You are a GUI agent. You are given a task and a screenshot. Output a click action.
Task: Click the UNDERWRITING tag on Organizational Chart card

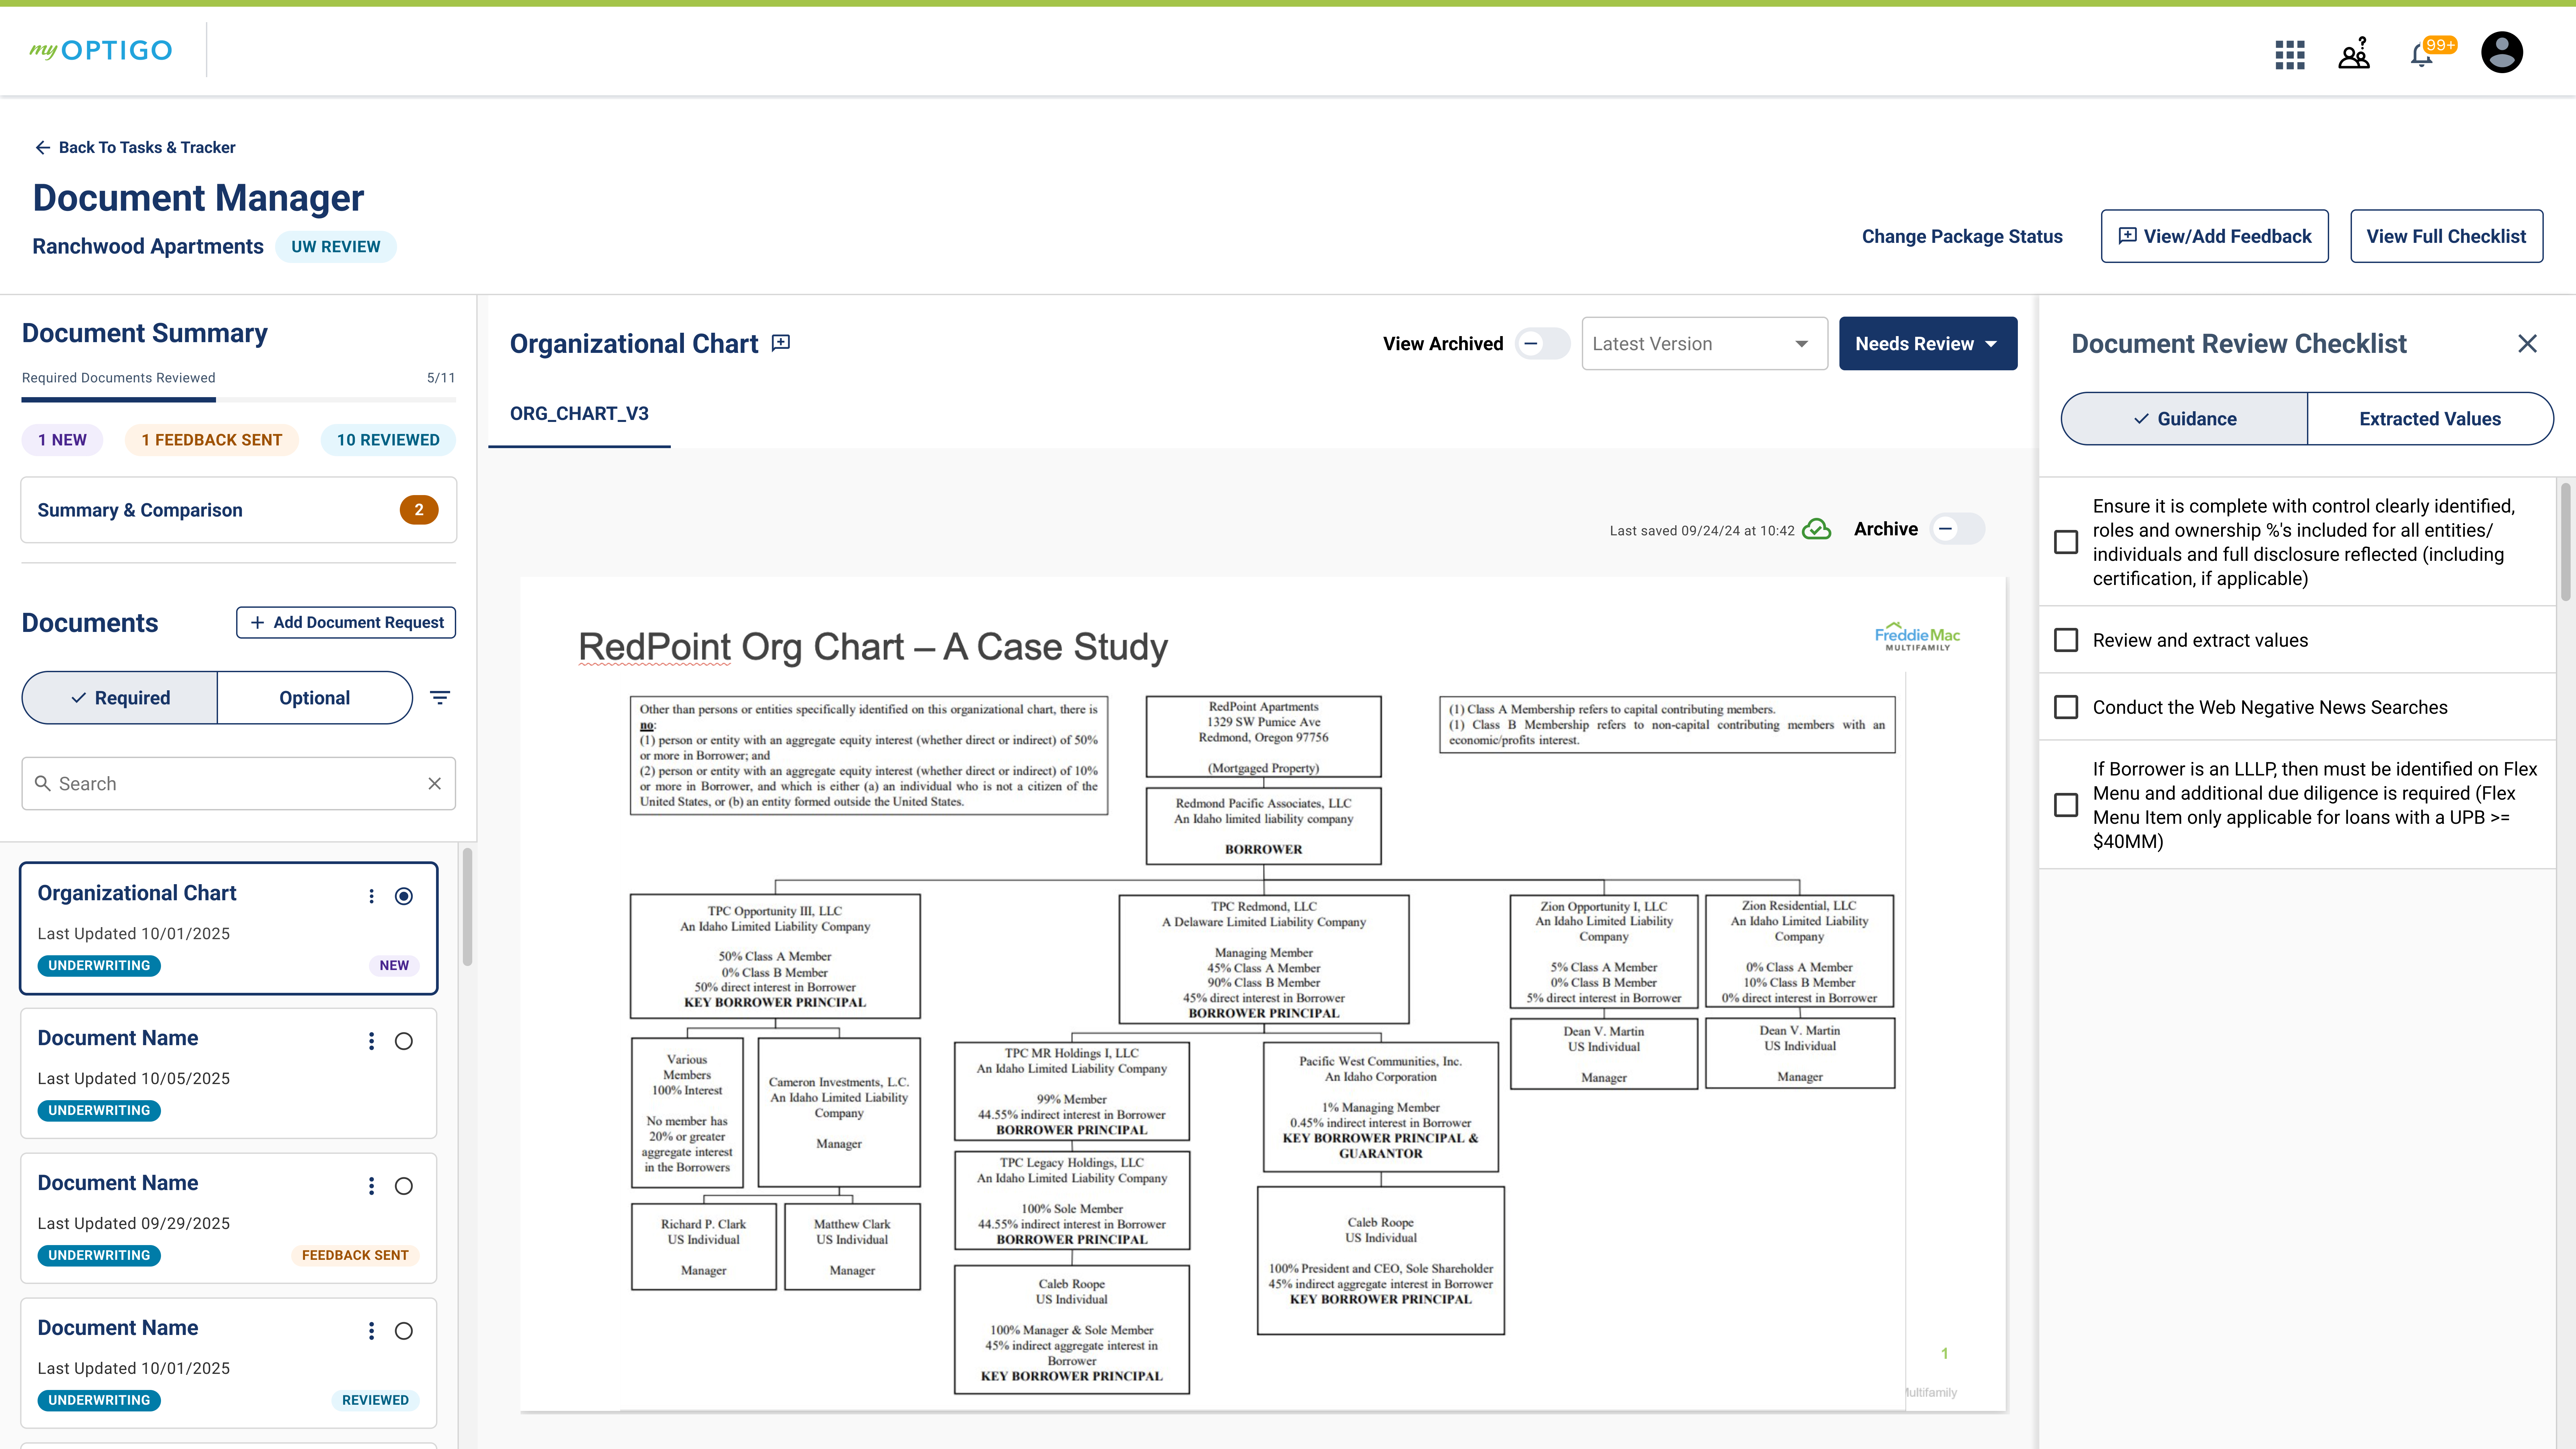[99, 966]
